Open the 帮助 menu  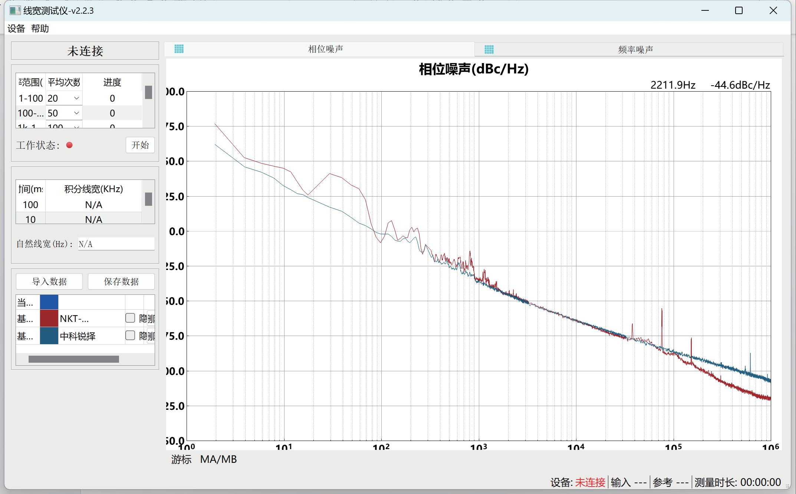click(x=40, y=29)
